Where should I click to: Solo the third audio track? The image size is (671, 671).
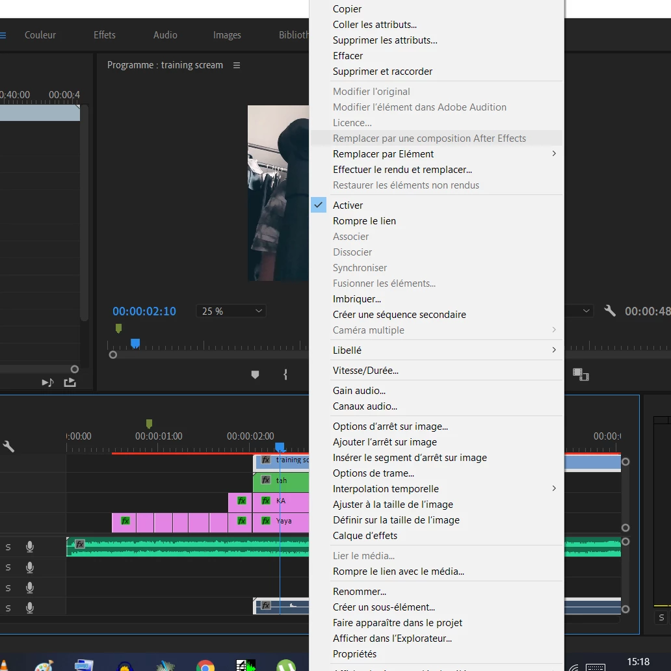(8, 588)
